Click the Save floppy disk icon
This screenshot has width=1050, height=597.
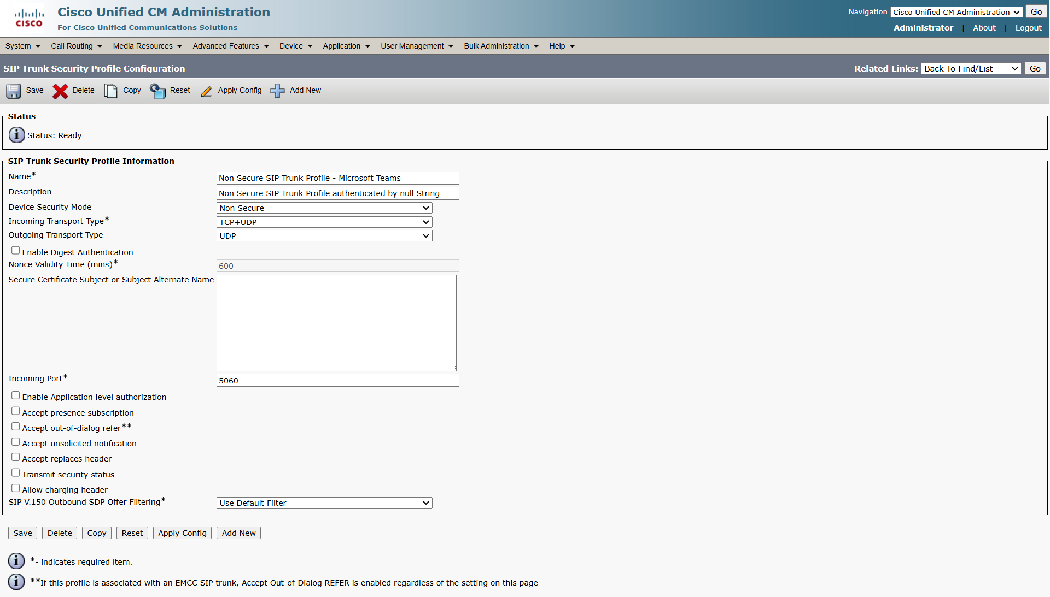click(14, 91)
